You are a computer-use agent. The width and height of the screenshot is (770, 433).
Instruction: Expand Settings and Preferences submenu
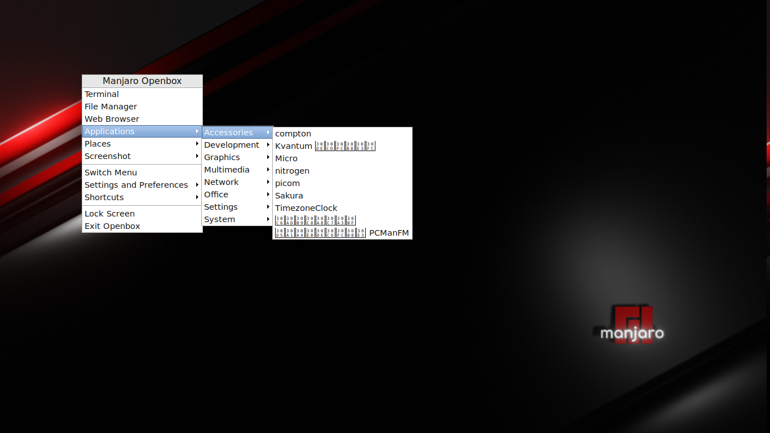tap(142, 185)
